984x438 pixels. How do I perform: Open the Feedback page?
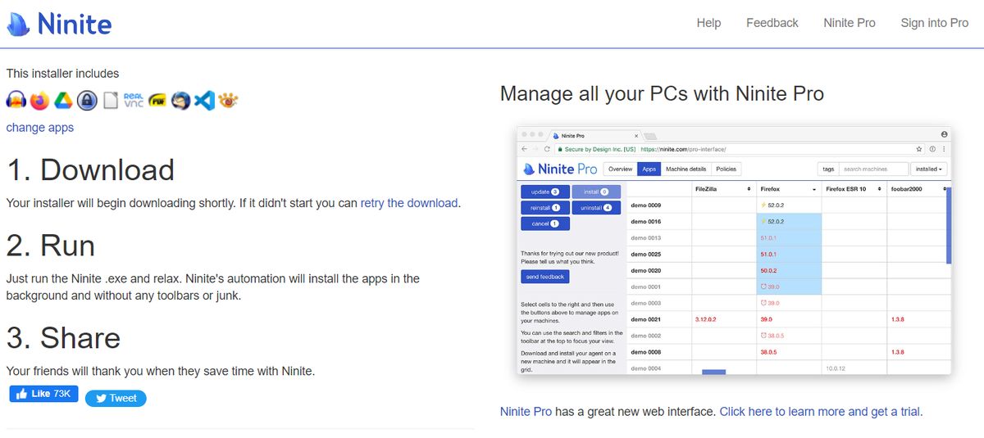tap(772, 23)
